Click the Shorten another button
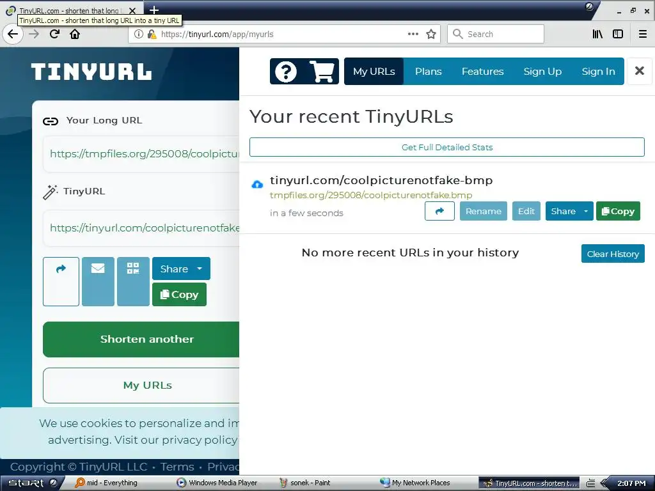Screen dimensions: 655x491 [x=141, y=339]
